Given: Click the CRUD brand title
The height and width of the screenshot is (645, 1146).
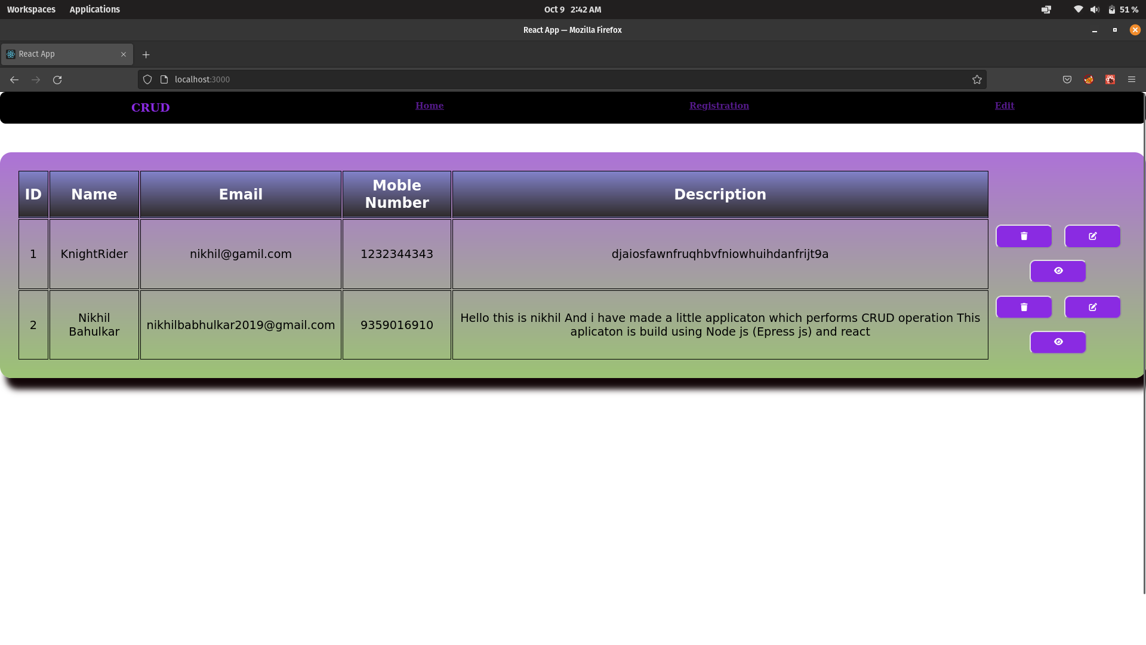Looking at the screenshot, I should 150,107.
